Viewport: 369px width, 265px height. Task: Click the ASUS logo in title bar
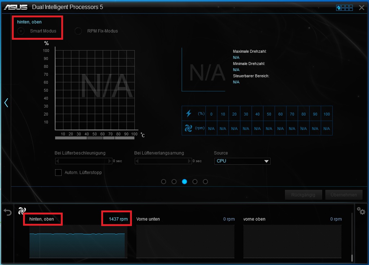[x=15, y=7]
